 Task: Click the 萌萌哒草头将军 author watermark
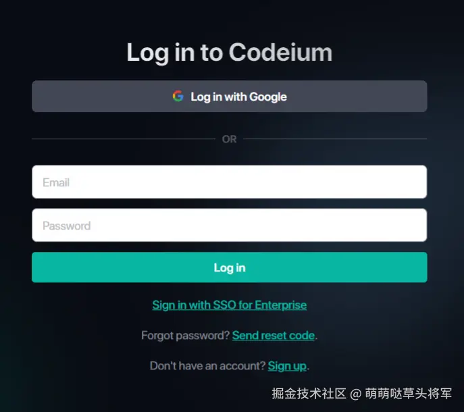[x=409, y=394]
